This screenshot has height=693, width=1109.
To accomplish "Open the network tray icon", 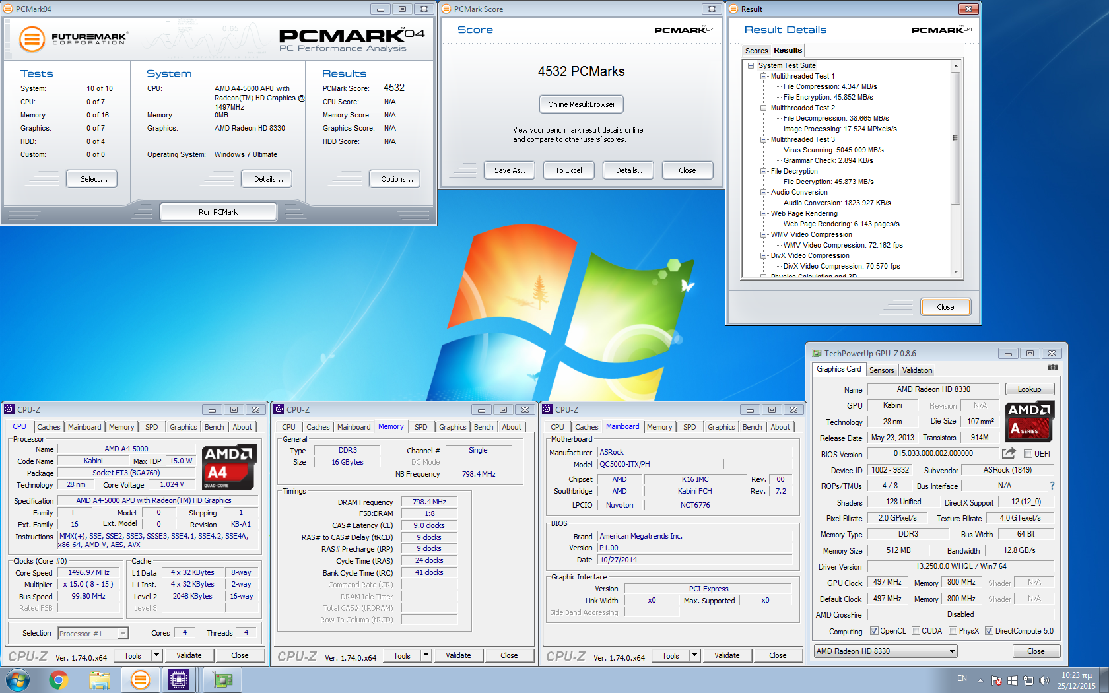I will pyautogui.click(x=1028, y=680).
